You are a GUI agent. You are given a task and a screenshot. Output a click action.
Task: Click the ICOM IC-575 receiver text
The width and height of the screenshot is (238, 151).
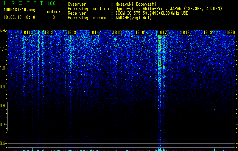click(x=152, y=13)
